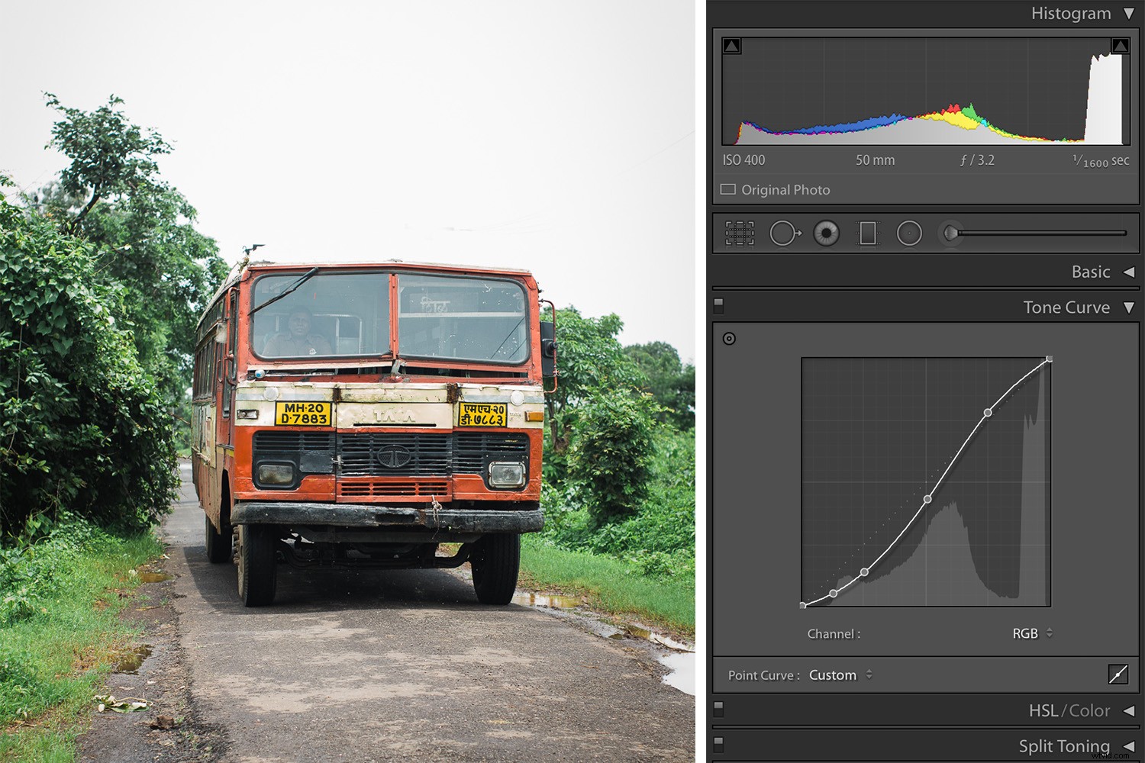Select the Graduated Filter tool
The image size is (1145, 763).
point(868,233)
